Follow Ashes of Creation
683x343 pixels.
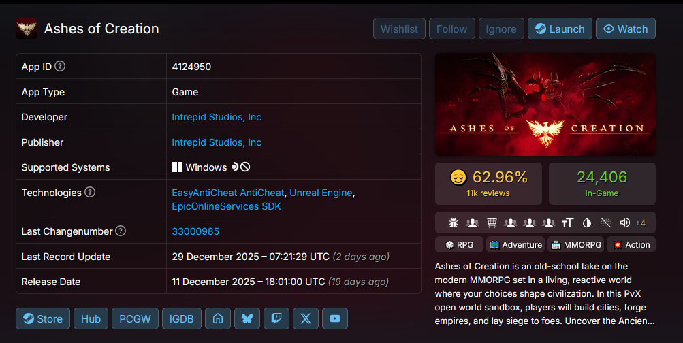click(x=451, y=29)
